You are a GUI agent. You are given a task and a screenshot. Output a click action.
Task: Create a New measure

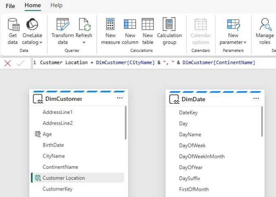[x=111, y=31]
